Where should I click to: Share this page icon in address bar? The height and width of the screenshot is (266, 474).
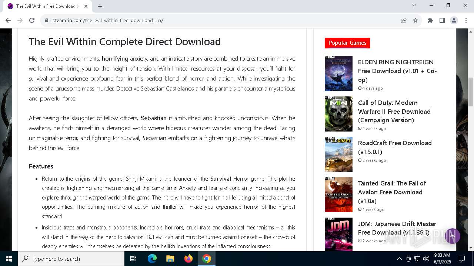404,20
